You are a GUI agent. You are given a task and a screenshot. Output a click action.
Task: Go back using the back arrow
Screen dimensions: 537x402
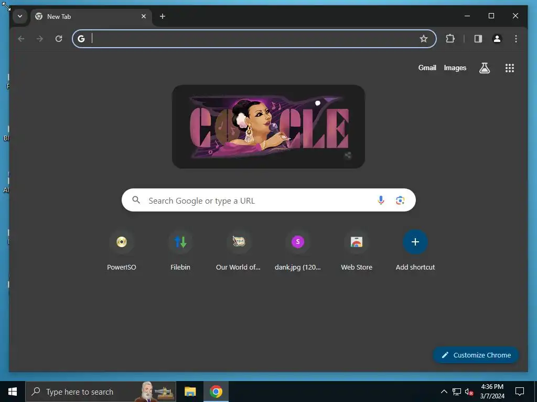click(21, 39)
